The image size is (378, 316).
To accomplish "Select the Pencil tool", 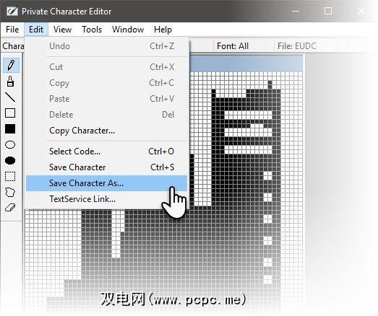I will coord(11,65).
